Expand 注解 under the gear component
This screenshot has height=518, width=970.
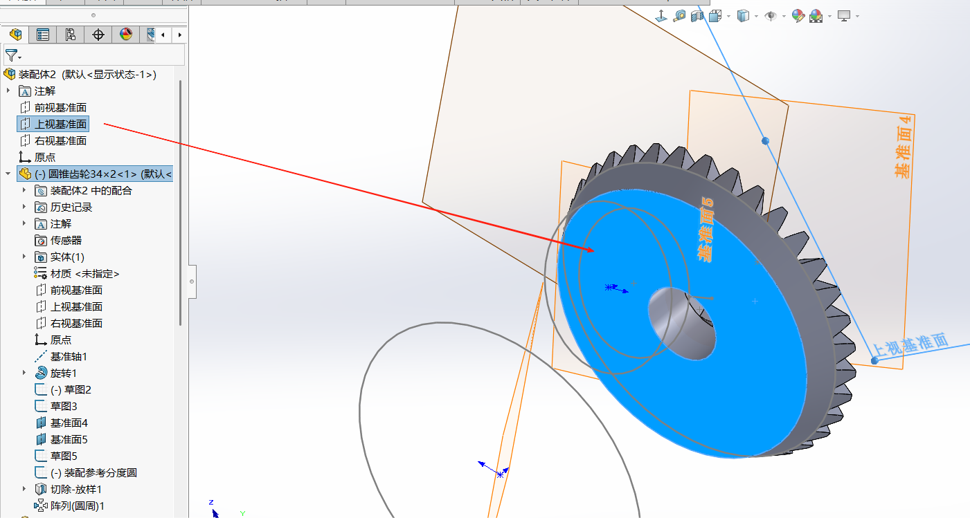24,223
